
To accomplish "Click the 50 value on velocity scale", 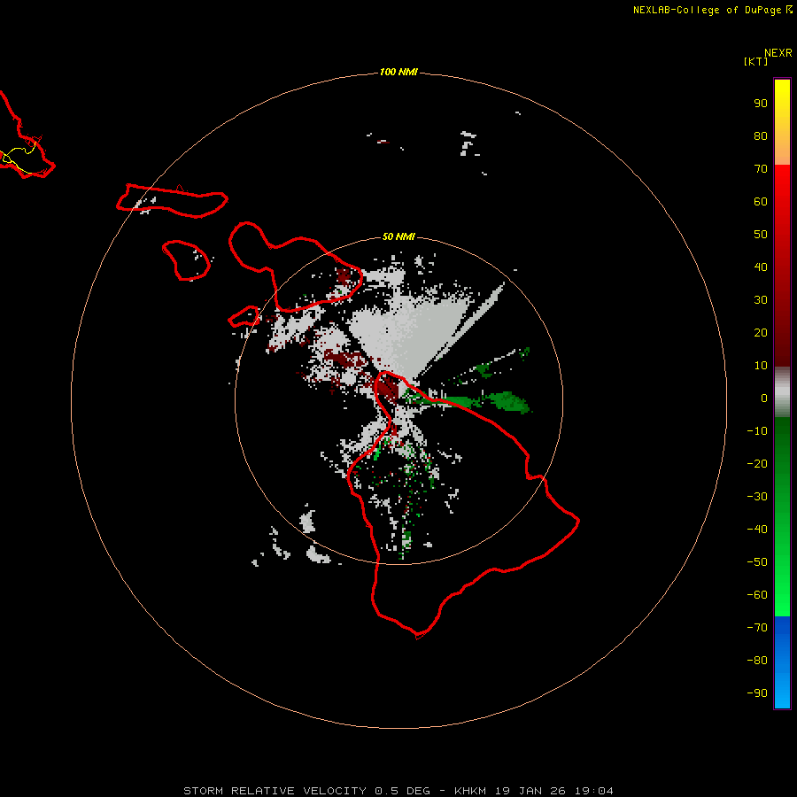I will [761, 235].
